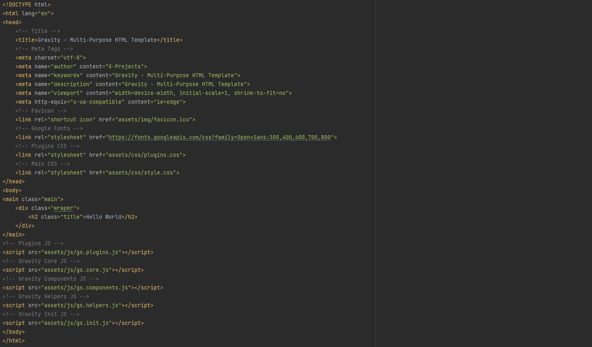Click the Main CSS comment
The image size is (592, 347).
click(x=43, y=164)
